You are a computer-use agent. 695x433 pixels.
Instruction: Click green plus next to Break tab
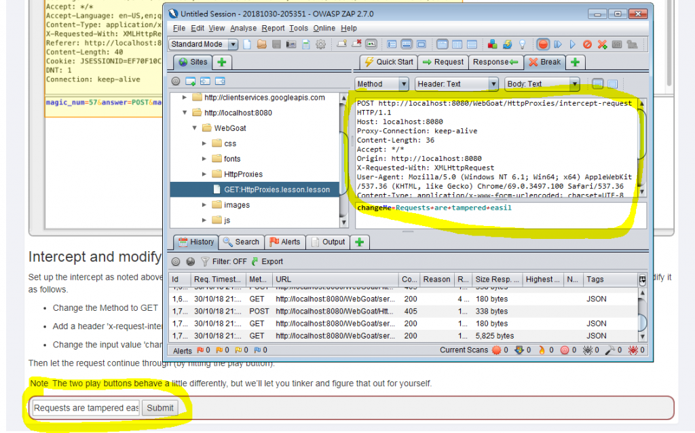point(575,62)
